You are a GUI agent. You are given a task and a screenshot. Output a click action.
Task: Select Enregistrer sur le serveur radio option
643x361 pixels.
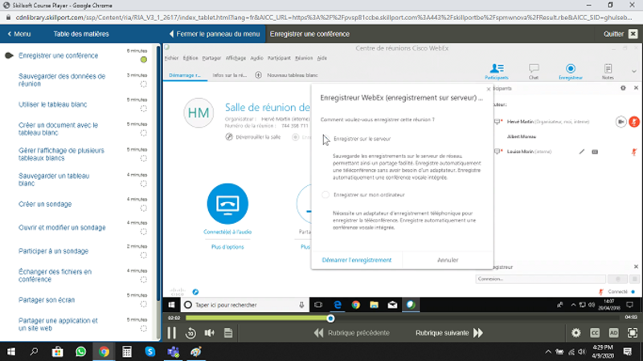[x=326, y=139]
